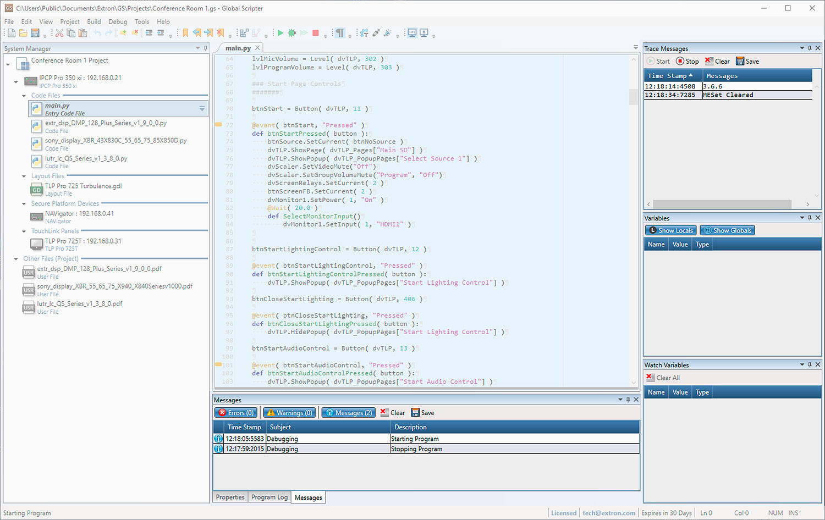Open the Edit menu
This screenshot has height=520, width=825.
(26, 22)
